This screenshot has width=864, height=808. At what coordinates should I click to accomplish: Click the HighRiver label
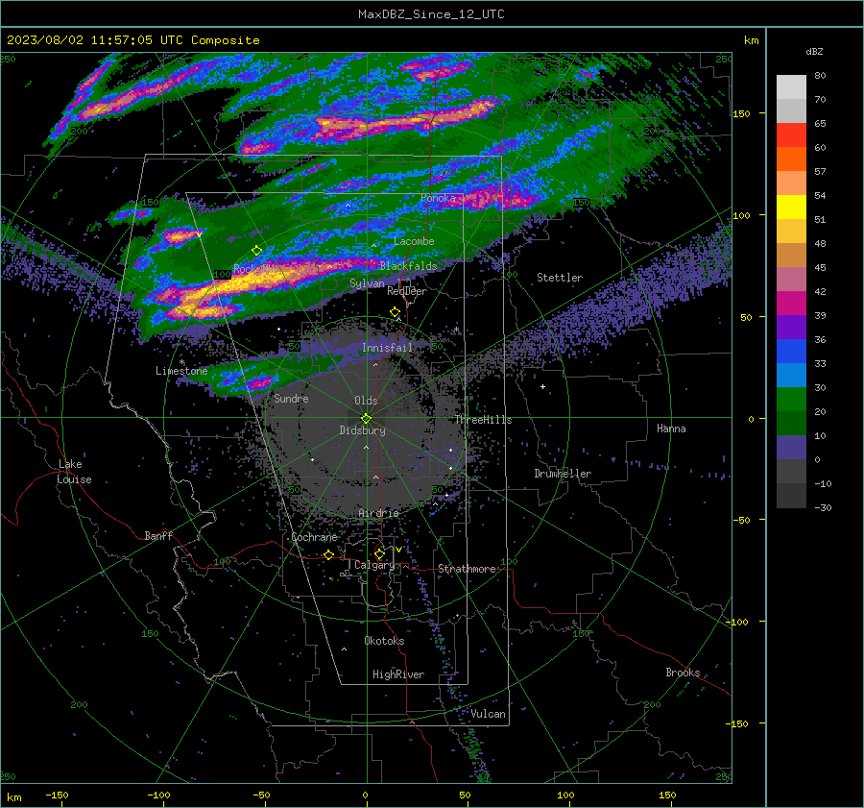(398, 674)
